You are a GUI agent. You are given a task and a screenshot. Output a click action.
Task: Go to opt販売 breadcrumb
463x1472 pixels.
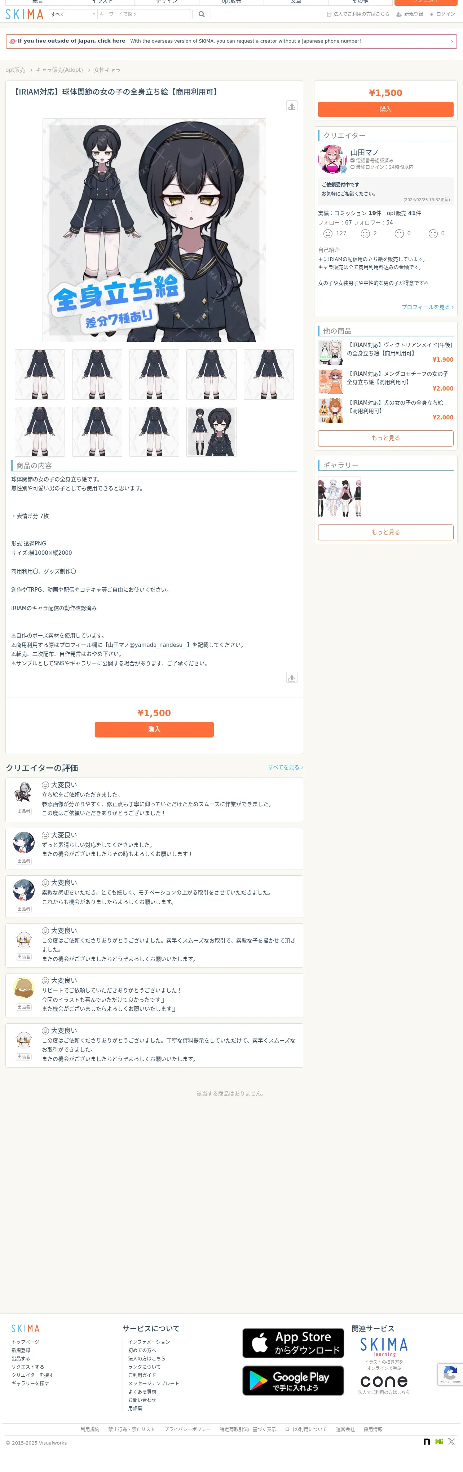point(16,70)
